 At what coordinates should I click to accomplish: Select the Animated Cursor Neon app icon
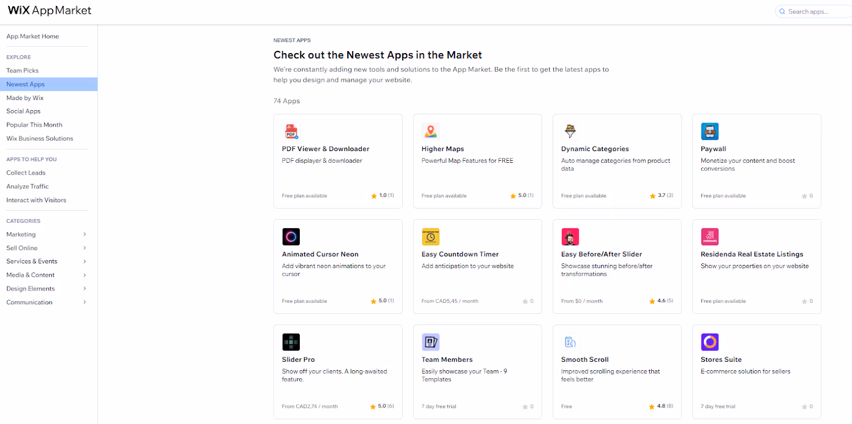(x=291, y=236)
